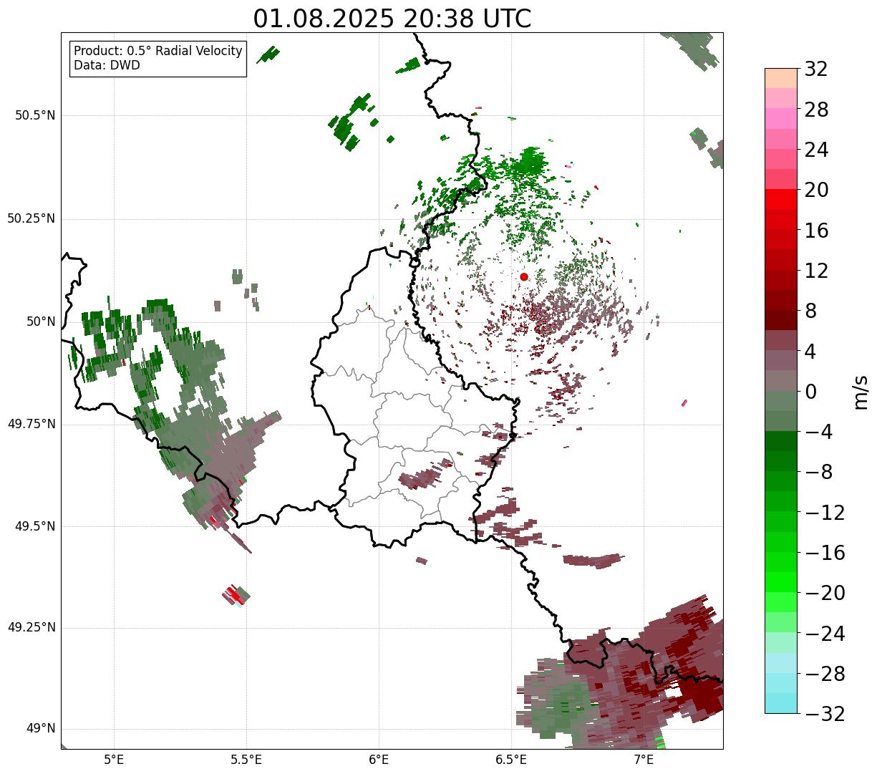Click the 49.25°N latitude label
The width and height of the screenshot is (877, 774).
(x=32, y=628)
